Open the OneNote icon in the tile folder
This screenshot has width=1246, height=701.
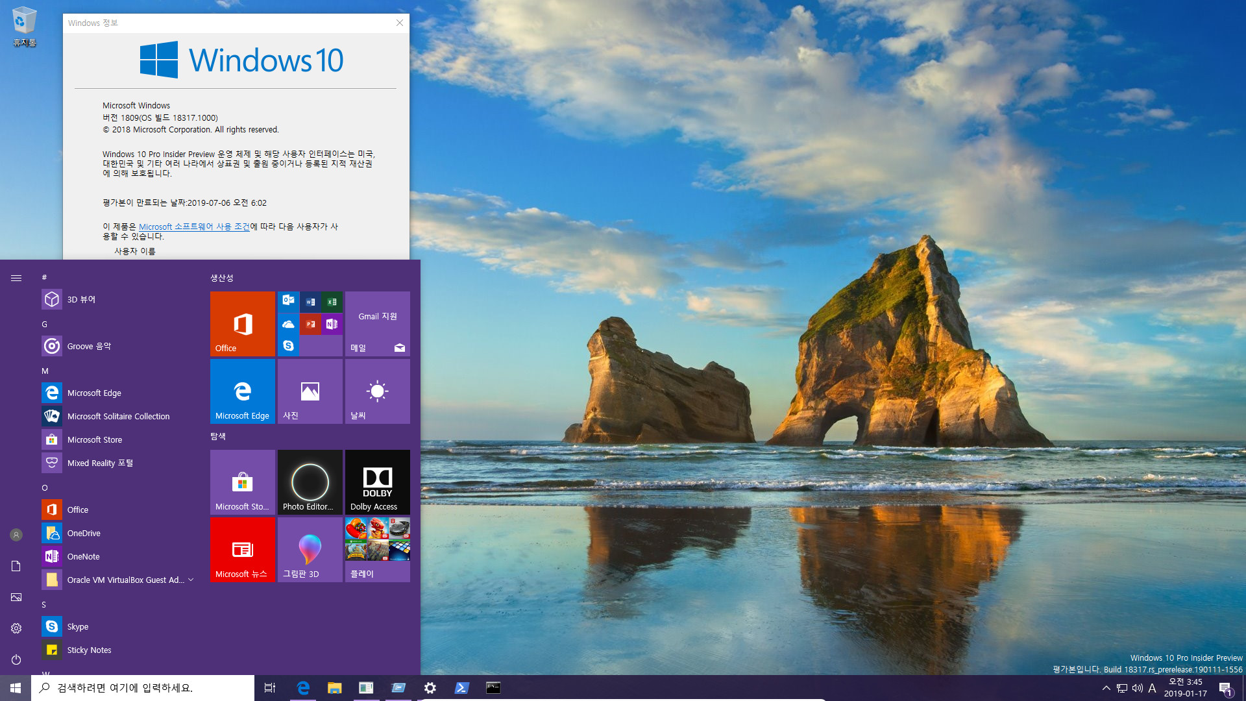tap(332, 324)
